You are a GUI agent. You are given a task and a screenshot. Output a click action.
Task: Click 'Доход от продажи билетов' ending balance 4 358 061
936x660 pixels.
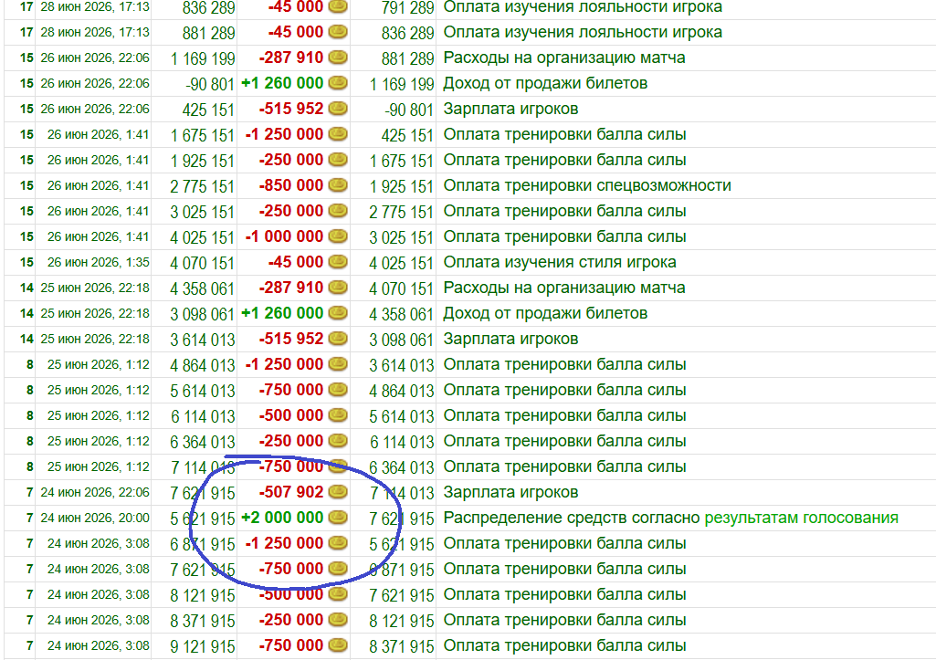545,313
